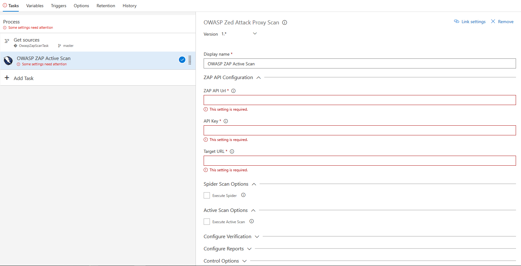Click the Remove X icon
The height and width of the screenshot is (266, 521).
493,21
